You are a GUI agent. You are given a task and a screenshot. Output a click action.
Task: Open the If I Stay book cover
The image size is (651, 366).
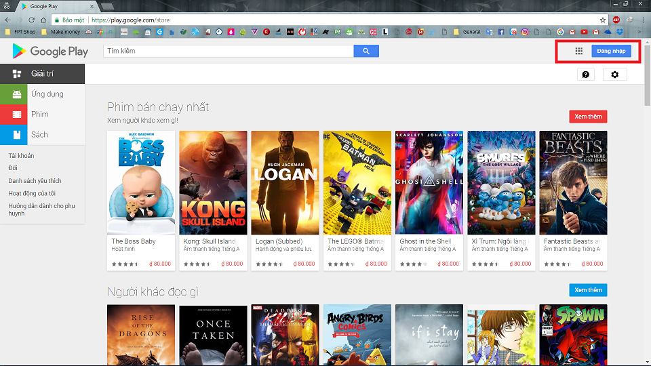[429, 335]
